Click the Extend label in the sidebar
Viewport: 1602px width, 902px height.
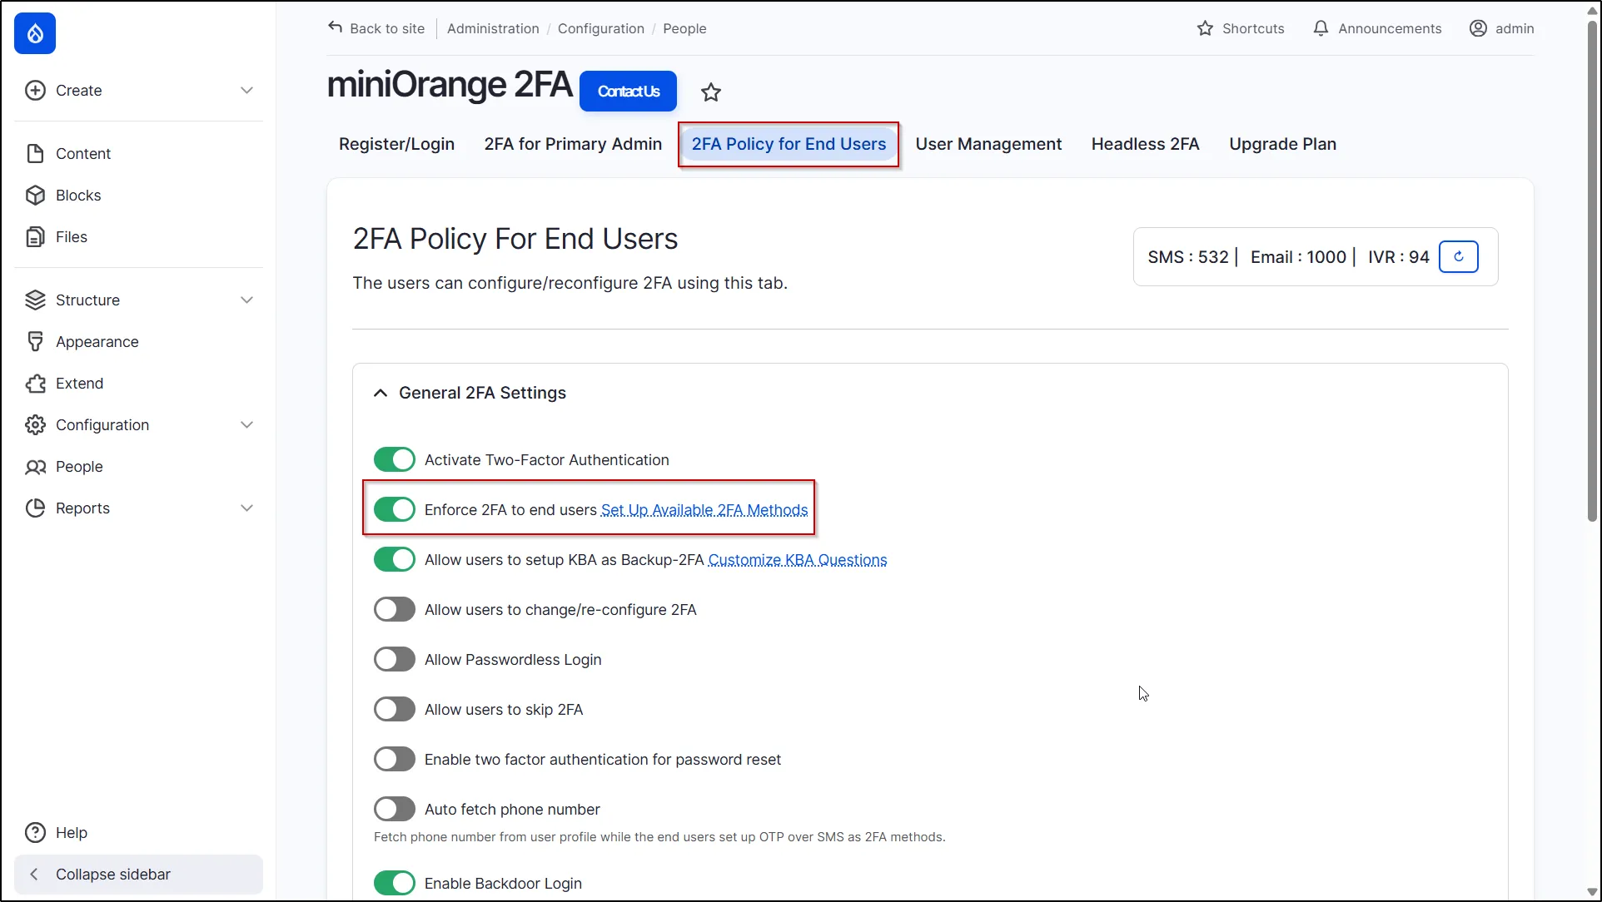[x=80, y=384]
